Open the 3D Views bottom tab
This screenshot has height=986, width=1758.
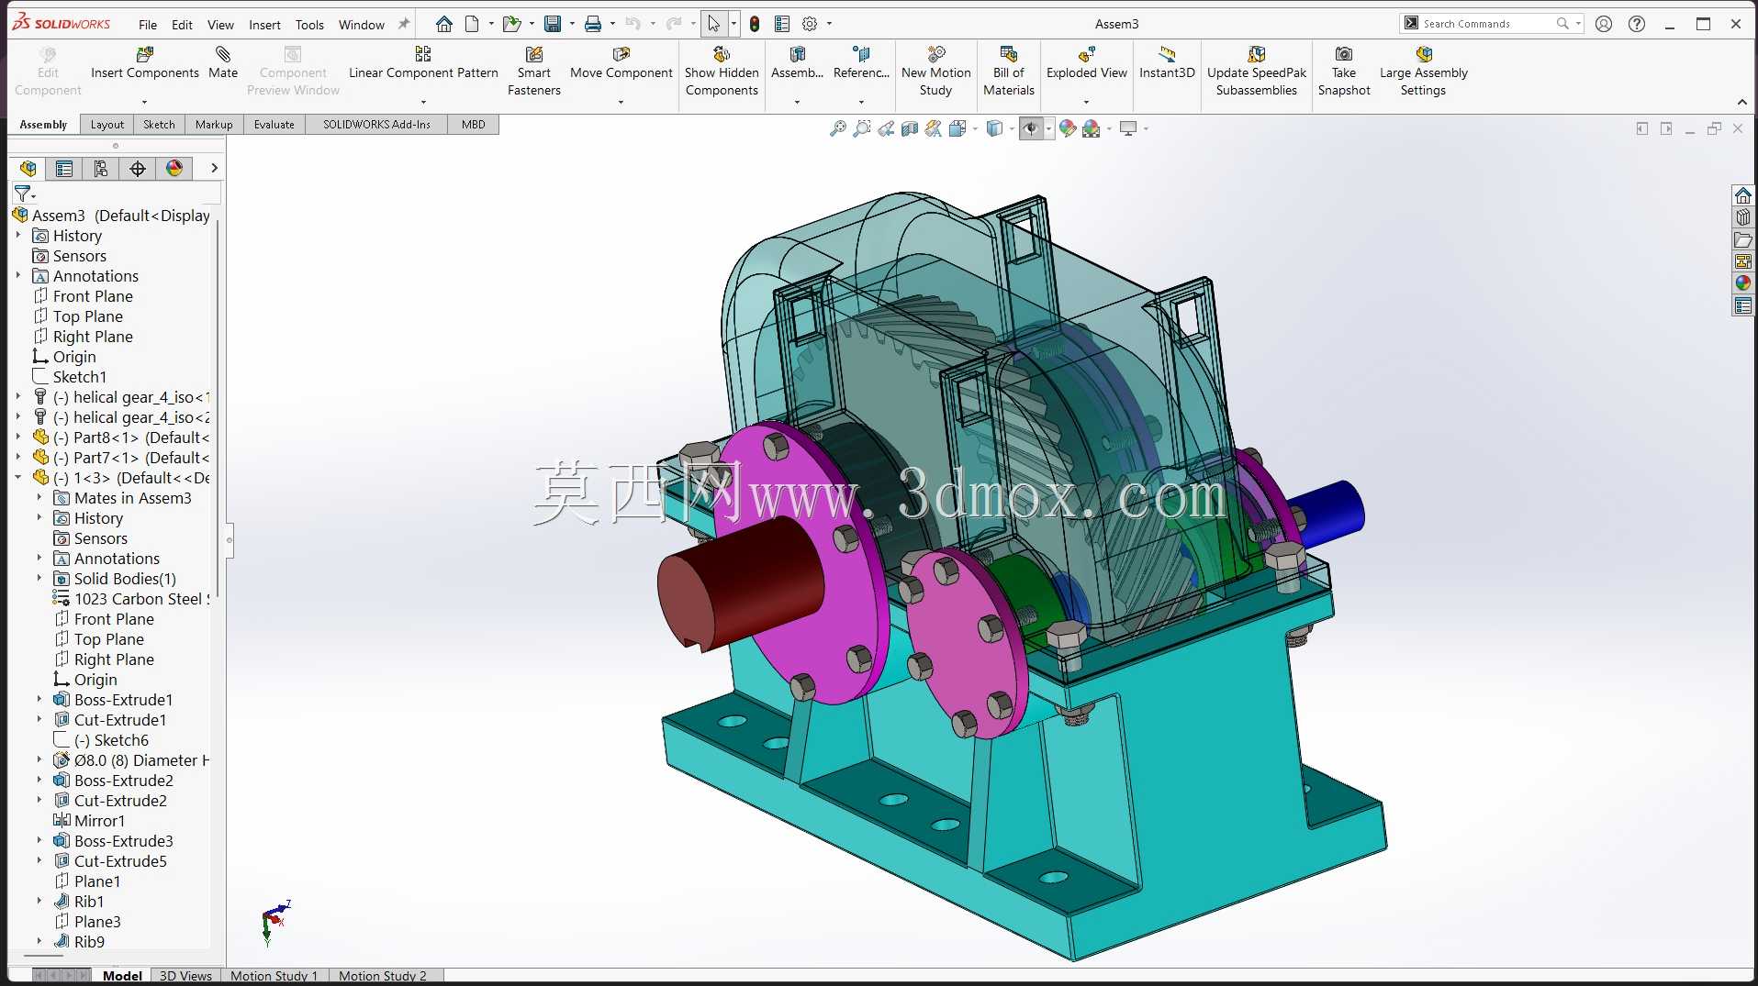click(185, 976)
